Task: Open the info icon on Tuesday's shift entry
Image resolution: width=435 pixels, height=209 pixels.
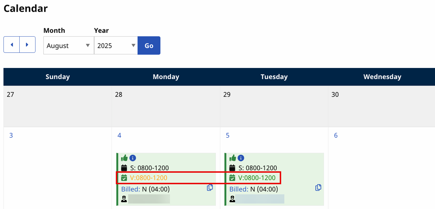Action: tap(240, 158)
